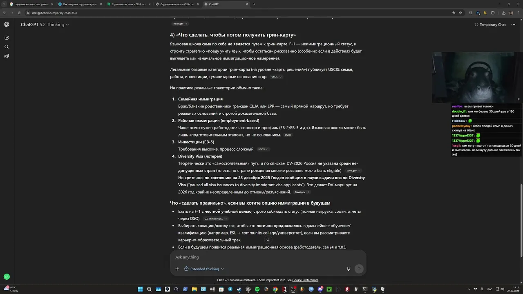Open the user profile avatar in bottom-left sidebar
Viewport: 523px width, 294px height.
click(x=7, y=276)
